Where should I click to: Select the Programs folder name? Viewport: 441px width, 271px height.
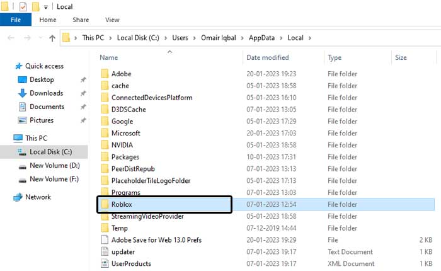pyautogui.click(x=126, y=192)
